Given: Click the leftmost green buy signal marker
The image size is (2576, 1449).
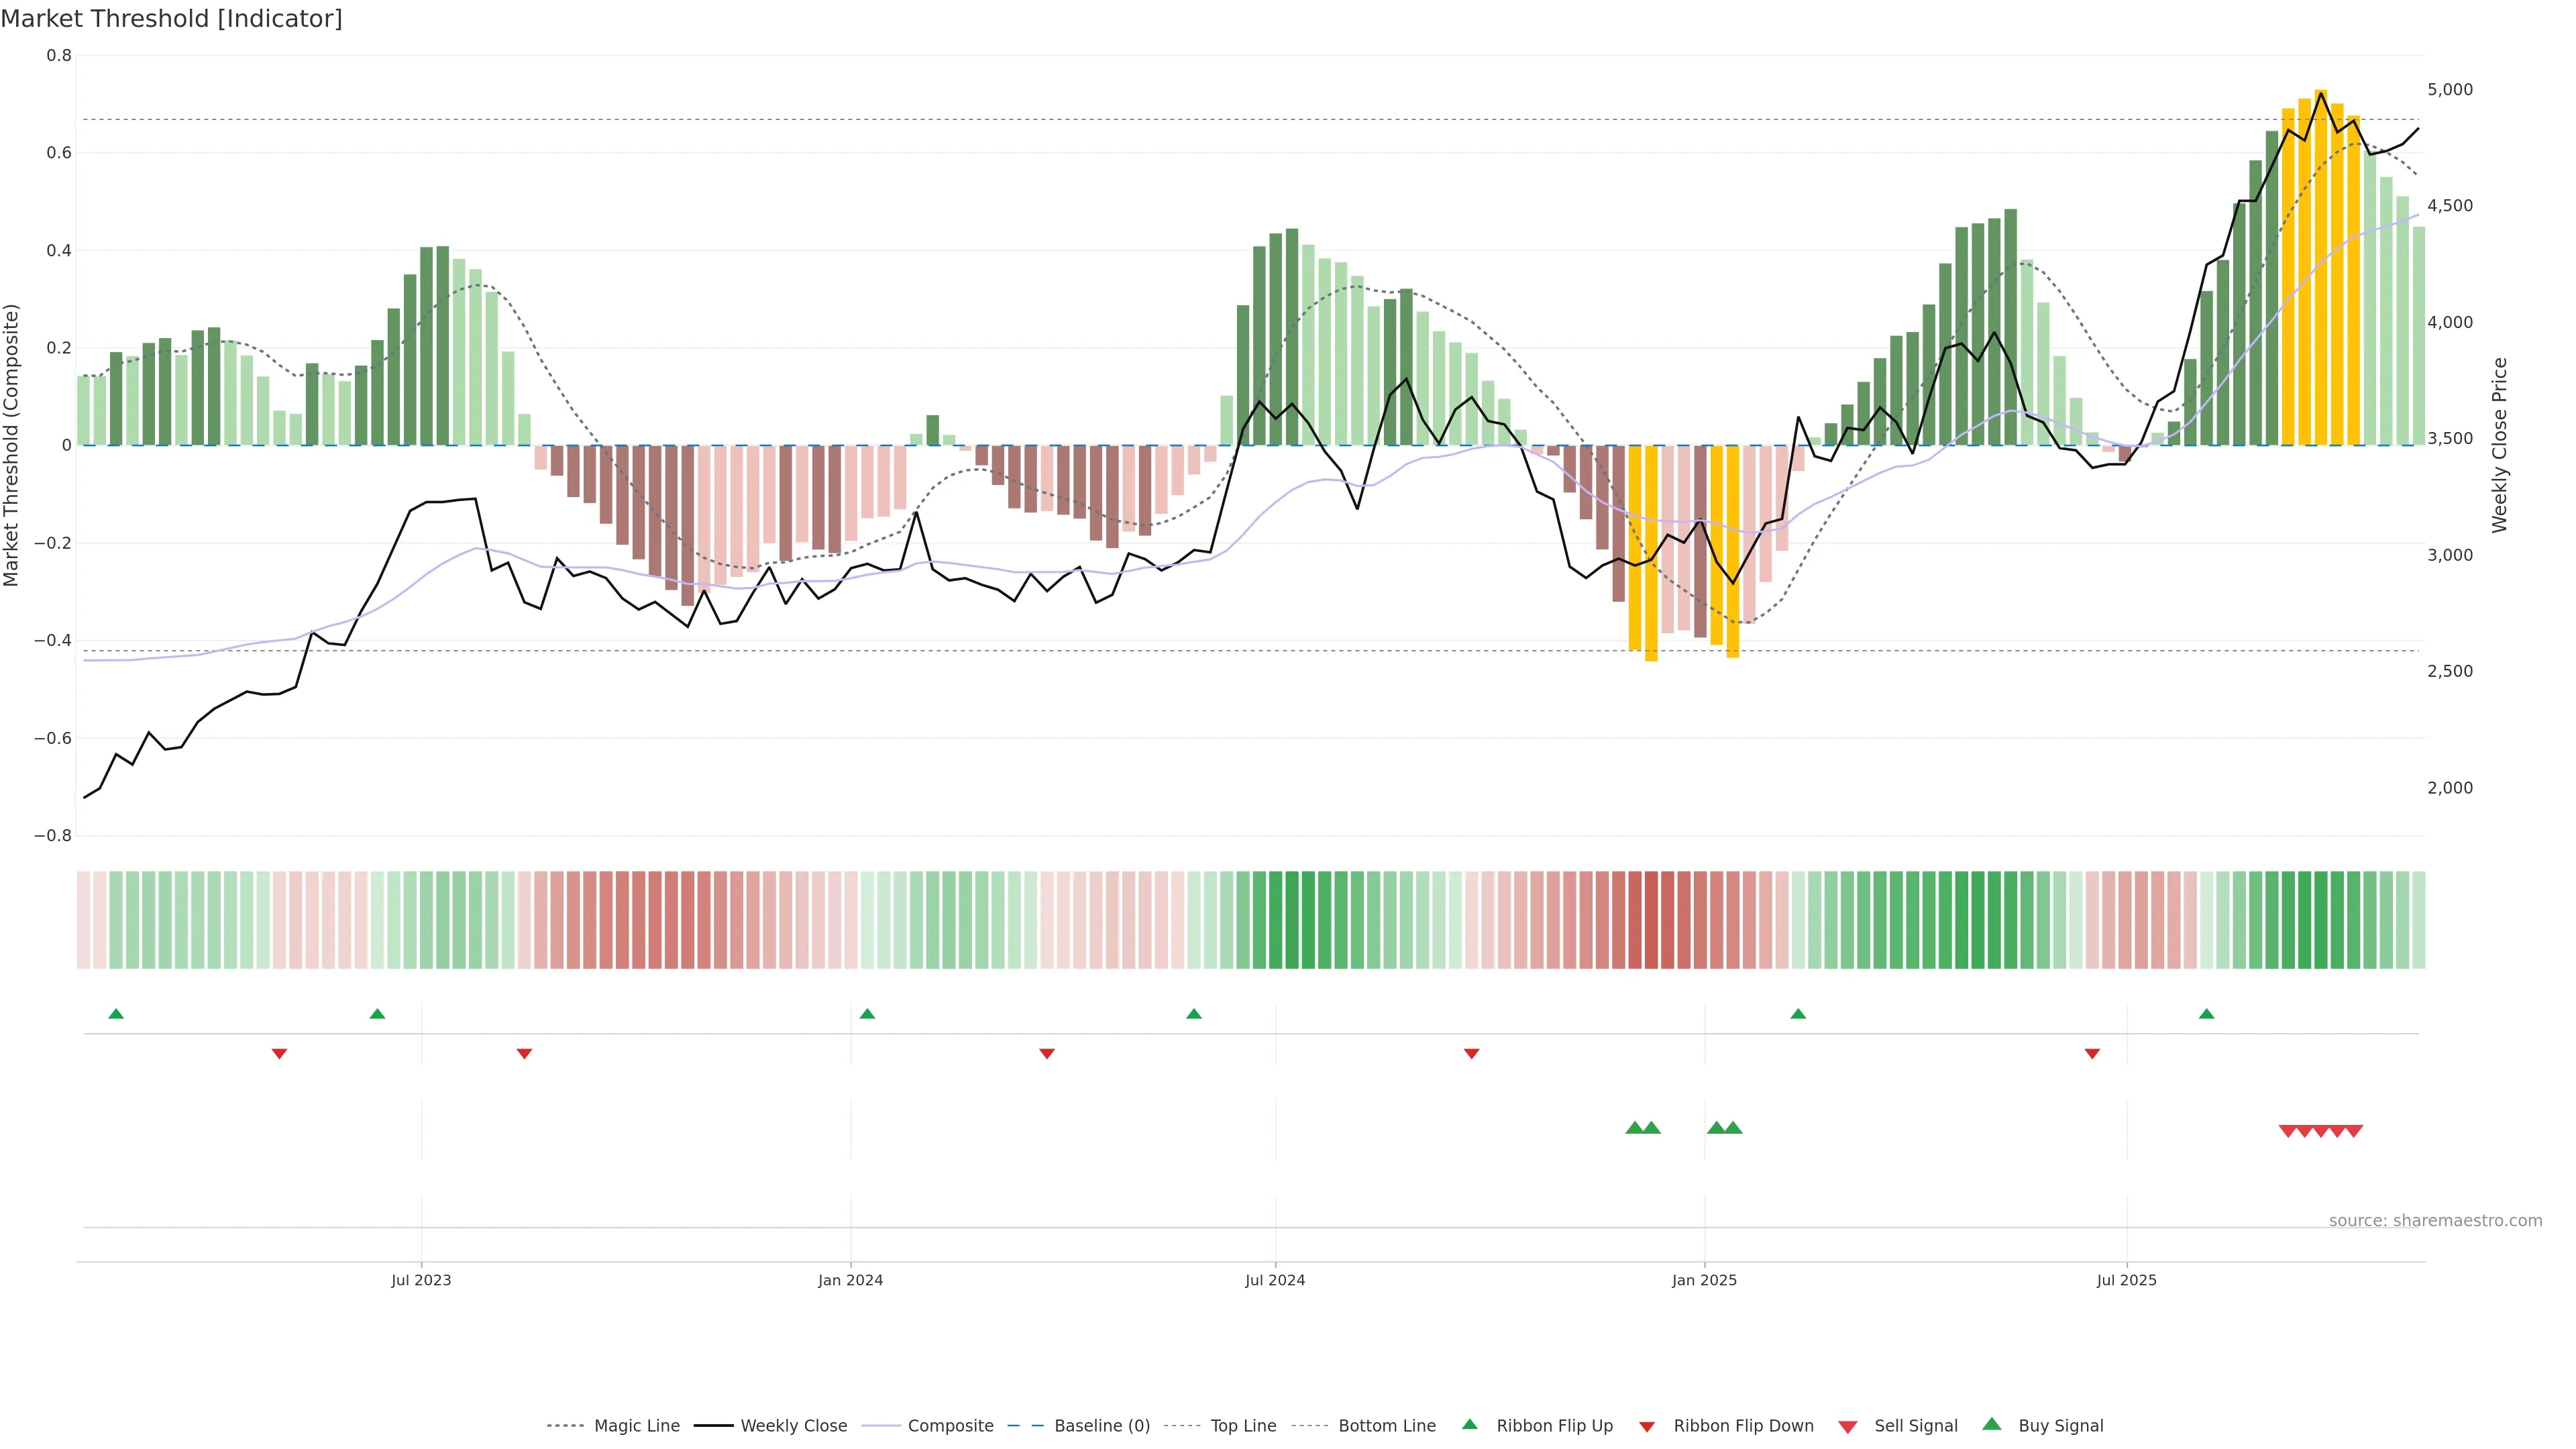Looking at the screenshot, I should point(1634,1128).
